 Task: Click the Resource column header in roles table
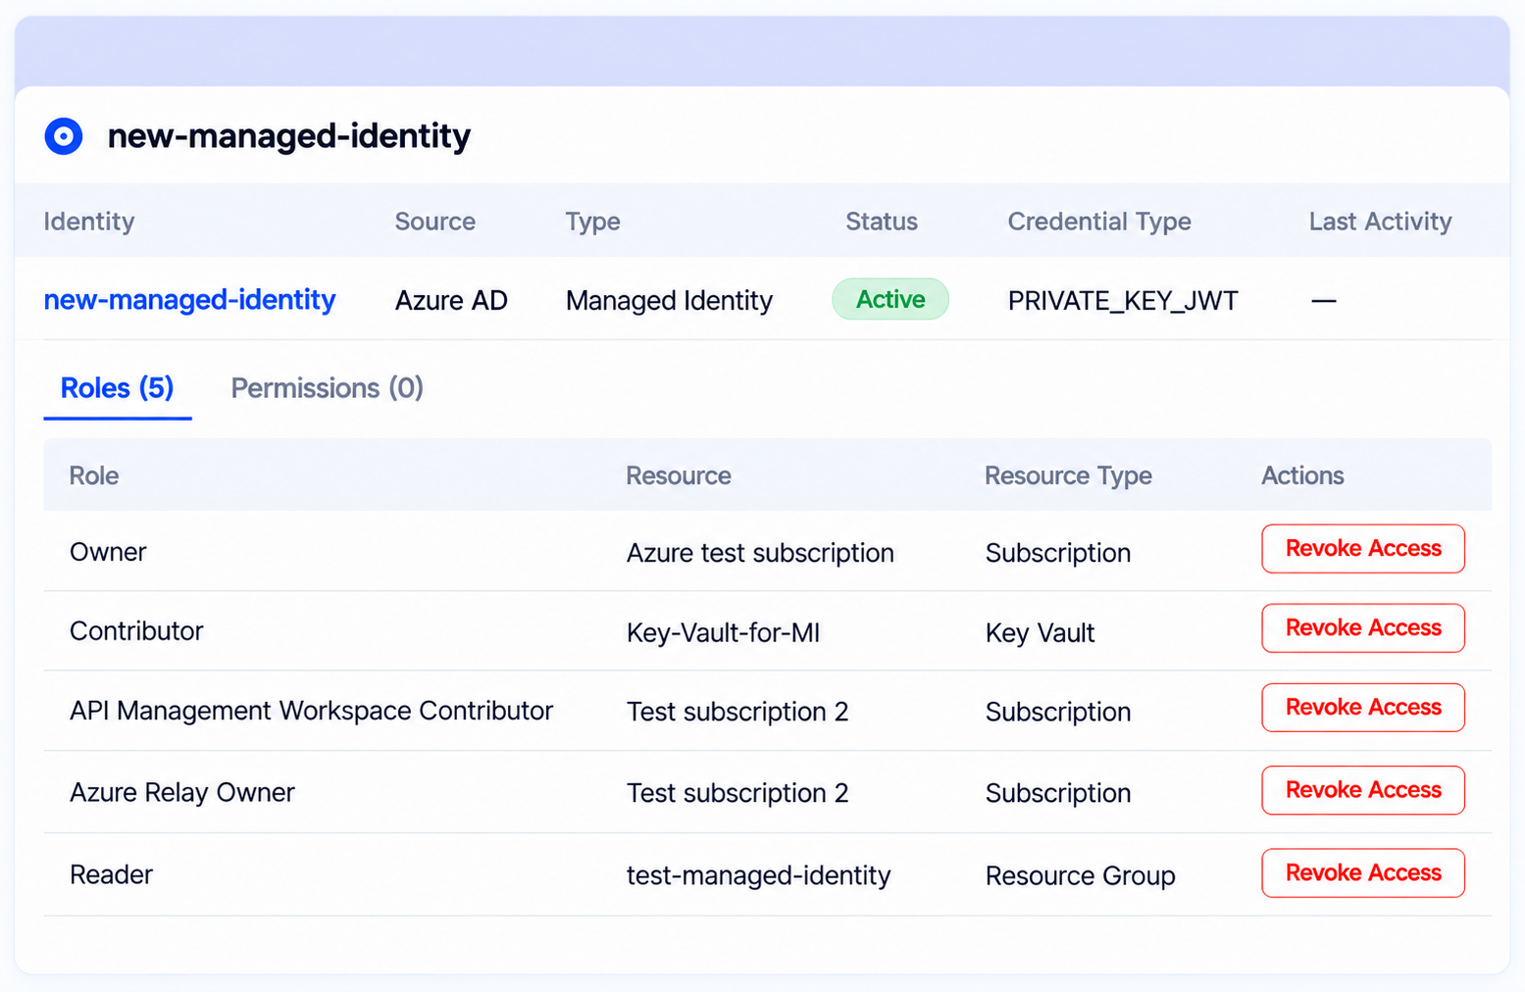pos(679,475)
